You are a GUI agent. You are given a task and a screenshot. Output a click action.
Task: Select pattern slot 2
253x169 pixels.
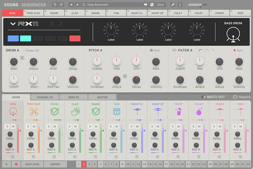coord(84,164)
